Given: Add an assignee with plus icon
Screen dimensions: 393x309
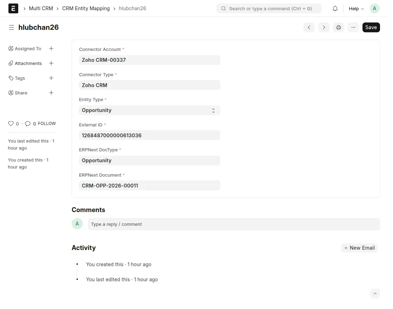Looking at the screenshot, I should [51, 48].
